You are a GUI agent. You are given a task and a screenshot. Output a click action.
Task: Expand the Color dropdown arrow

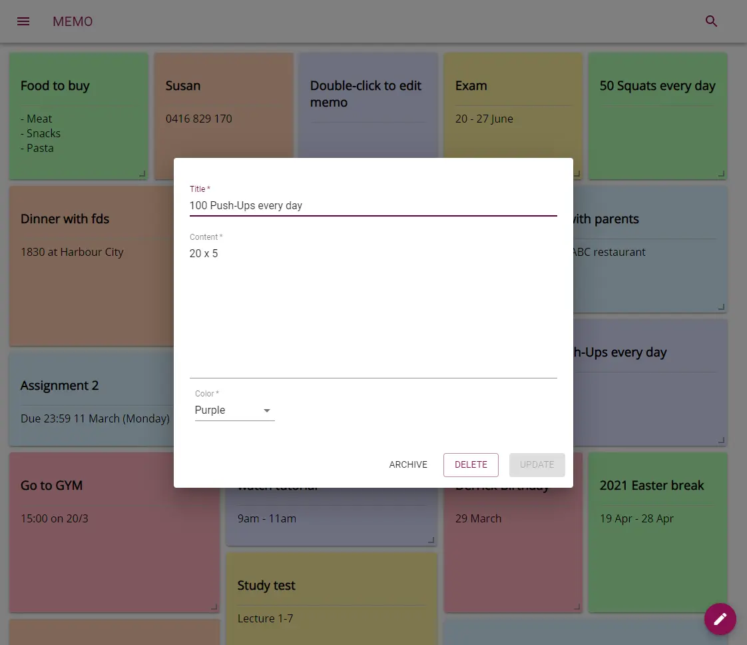pyautogui.click(x=267, y=410)
